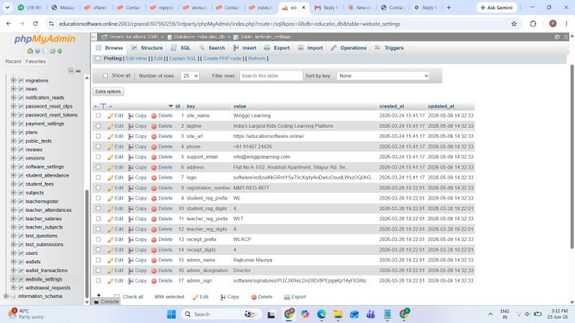Click Copy icon for tagline row
575x323 pixels.
tap(131, 126)
